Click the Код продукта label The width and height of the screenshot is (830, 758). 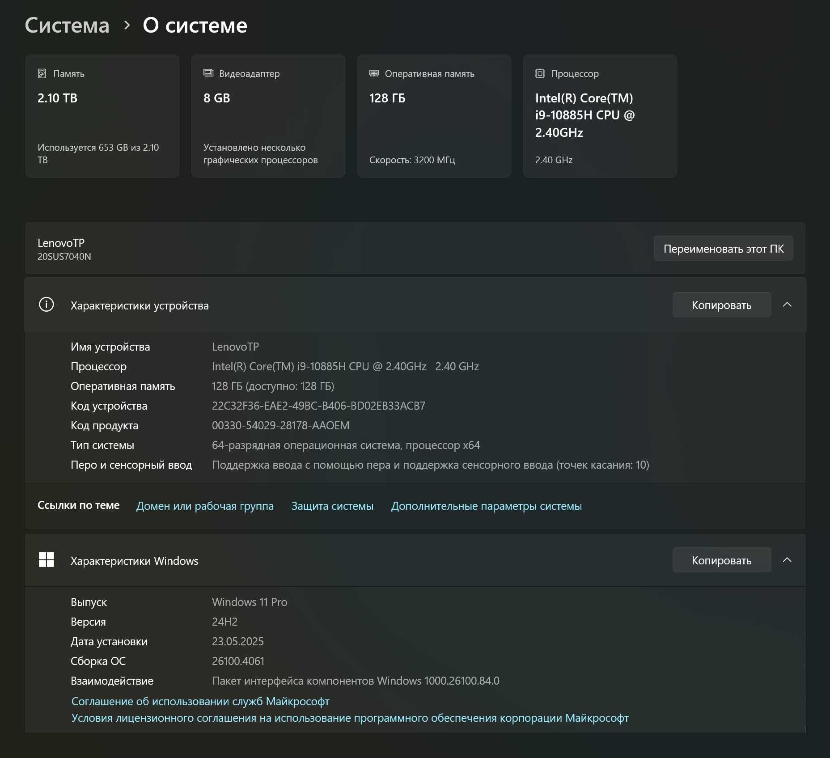click(104, 425)
